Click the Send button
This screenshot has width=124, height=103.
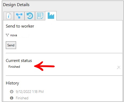click(x=11, y=45)
